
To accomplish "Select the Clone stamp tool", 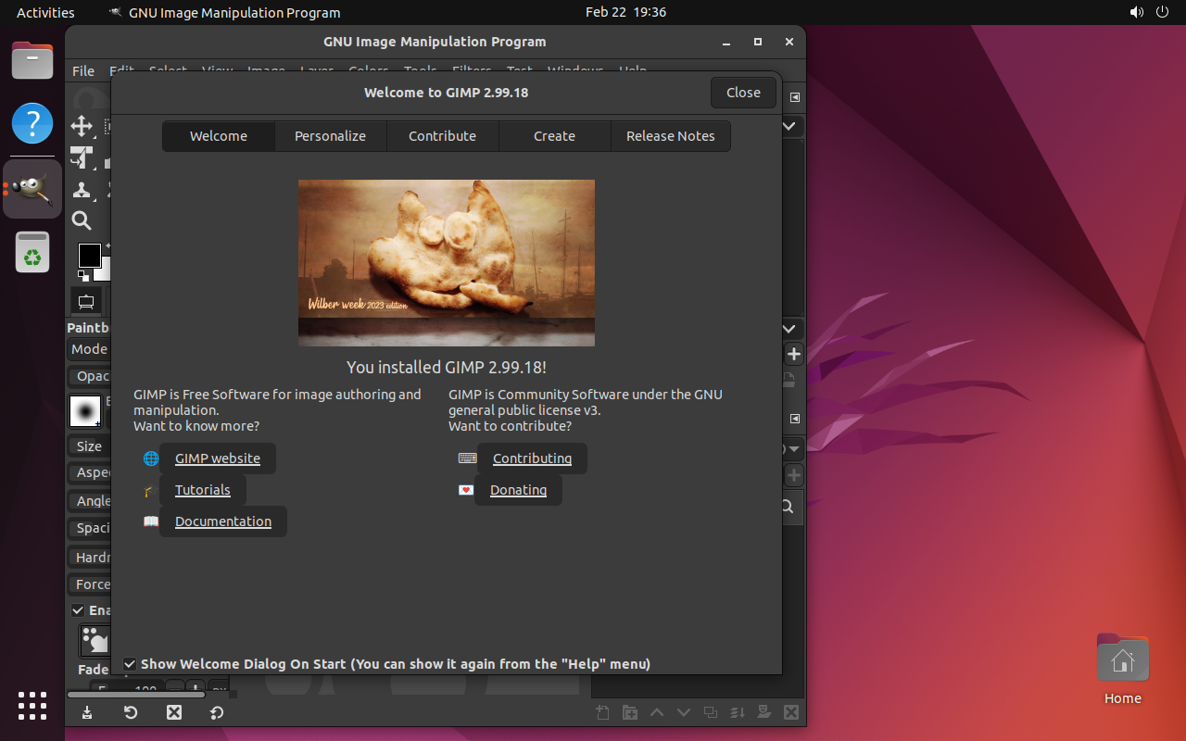I will click(82, 189).
